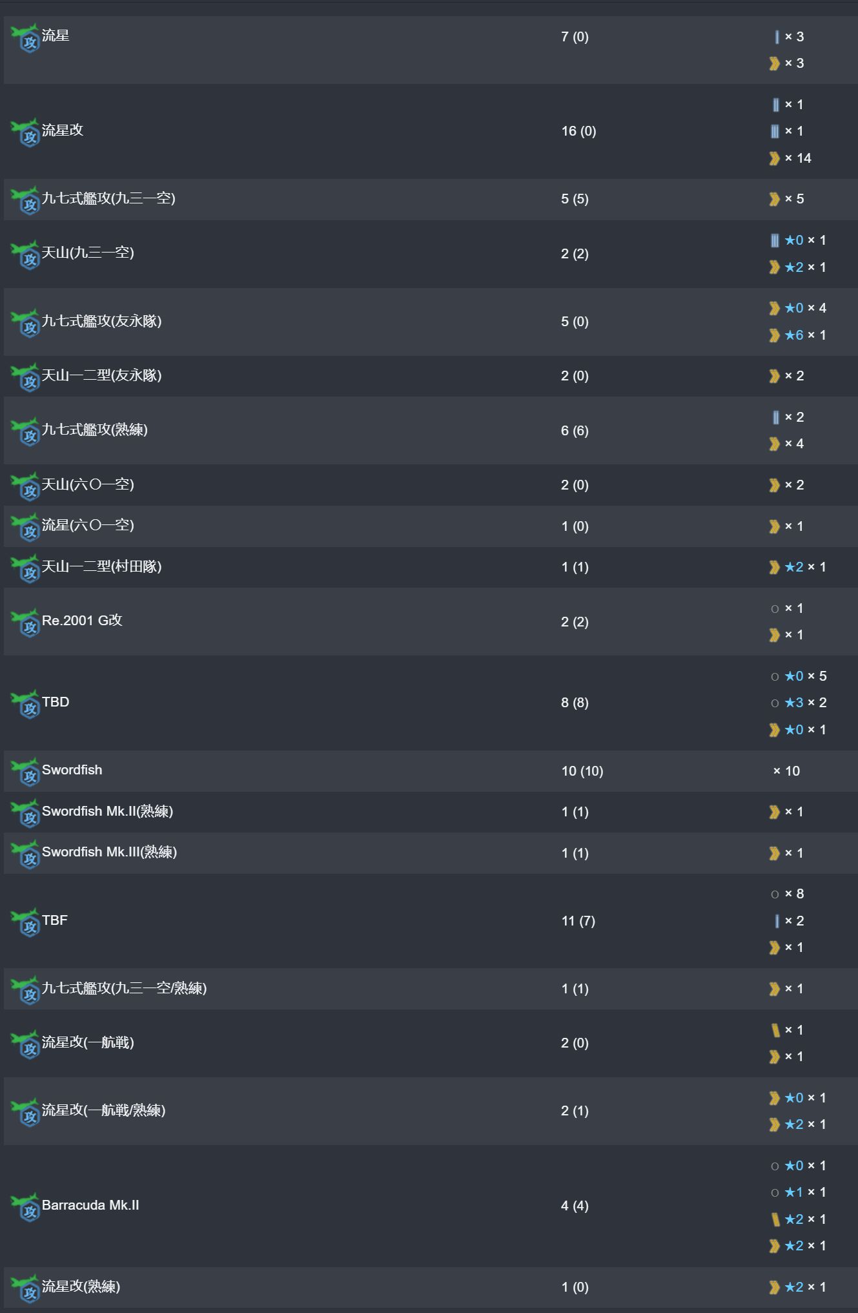This screenshot has width=858, height=1313.
Task: Click the aircraft icon next to TBD
Action: click(x=26, y=705)
